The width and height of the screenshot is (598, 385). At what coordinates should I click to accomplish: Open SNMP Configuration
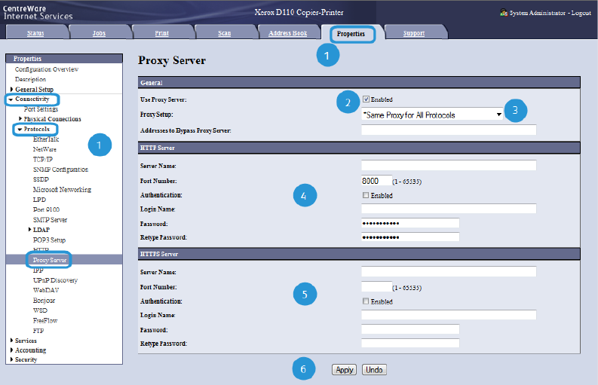pos(60,170)
